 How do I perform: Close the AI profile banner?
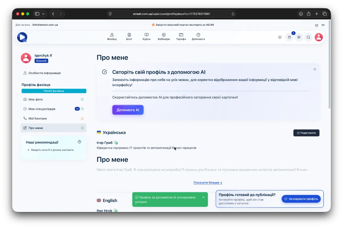point(315,69)
